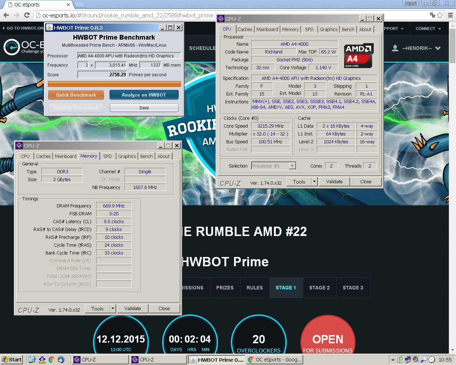Click the translate icon in address bar
Image resolution: width=456 pixels, height=365 pixels.
(x=432, y=15)
